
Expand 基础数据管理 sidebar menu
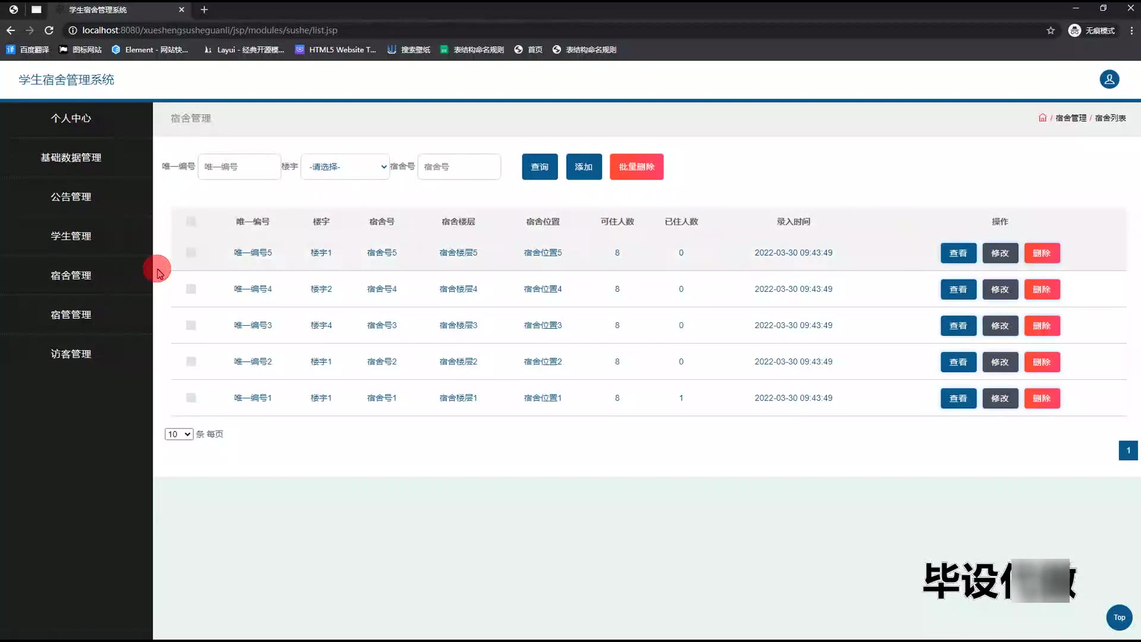pos(71,158)
